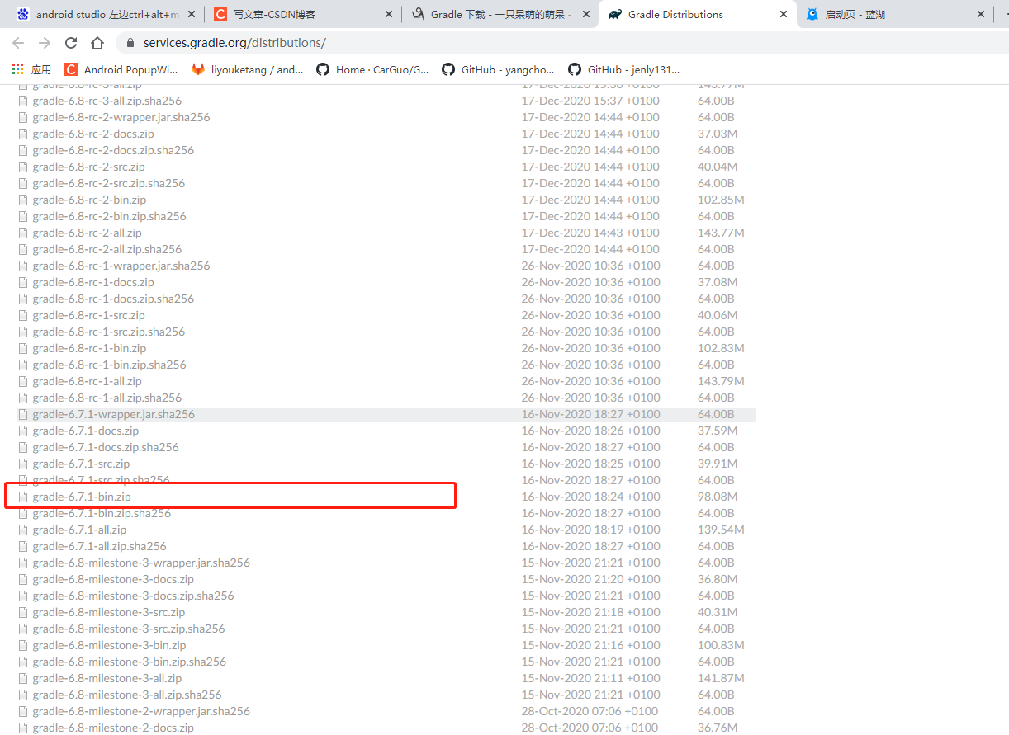Select date 16-Nov-2020 18:24 +0100
Image resolution: width=1009 pixels, height=735 pixels.
590,497
